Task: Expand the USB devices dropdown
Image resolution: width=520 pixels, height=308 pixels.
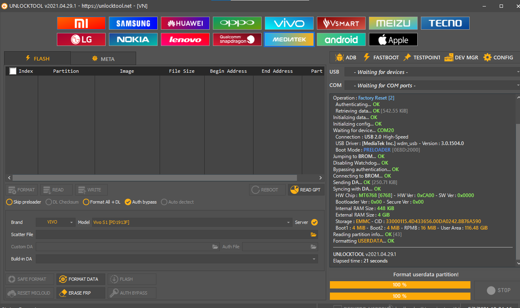Action: tap(432, 72)
